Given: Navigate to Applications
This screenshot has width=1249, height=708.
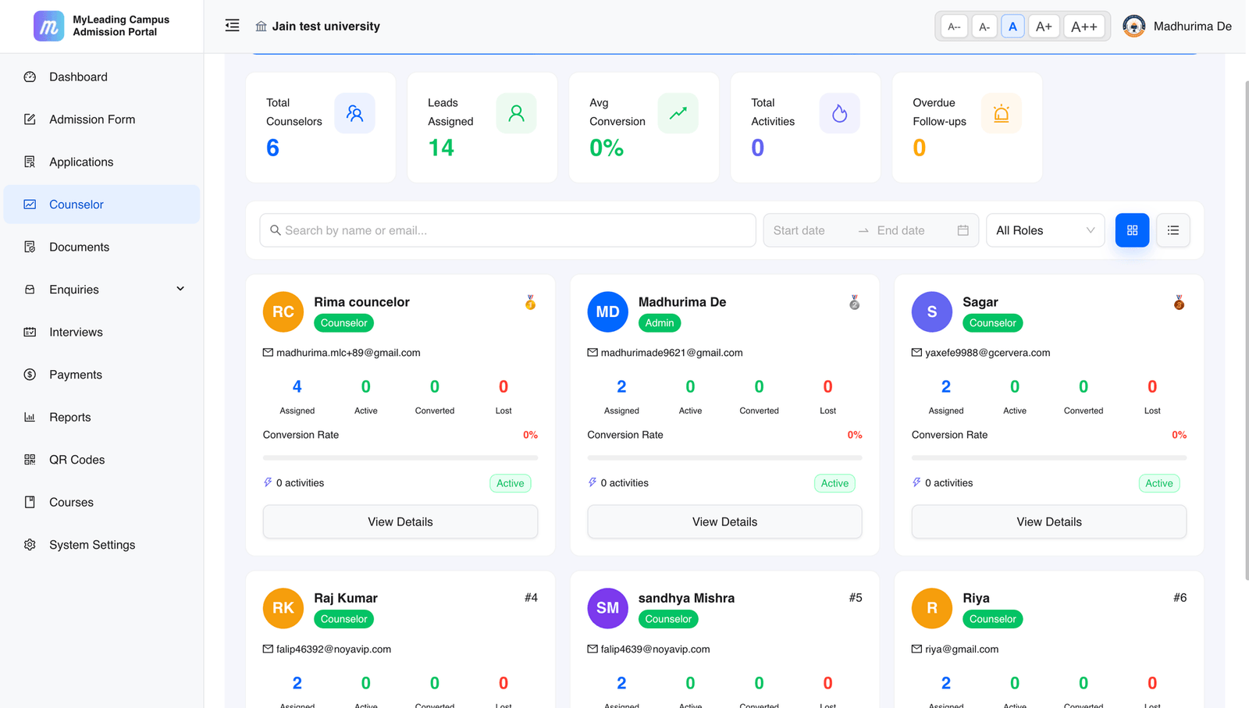Looking at the screenshot, I should coord(101,162).
